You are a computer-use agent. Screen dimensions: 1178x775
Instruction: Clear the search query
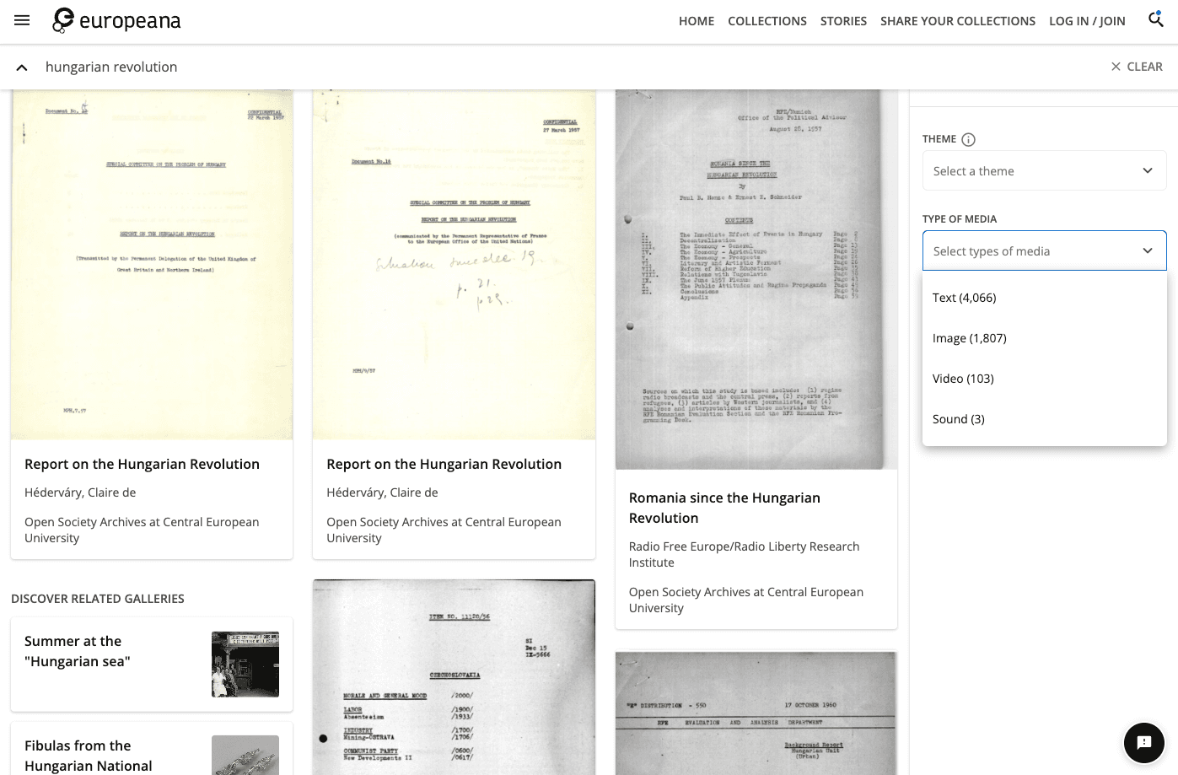1136,67
